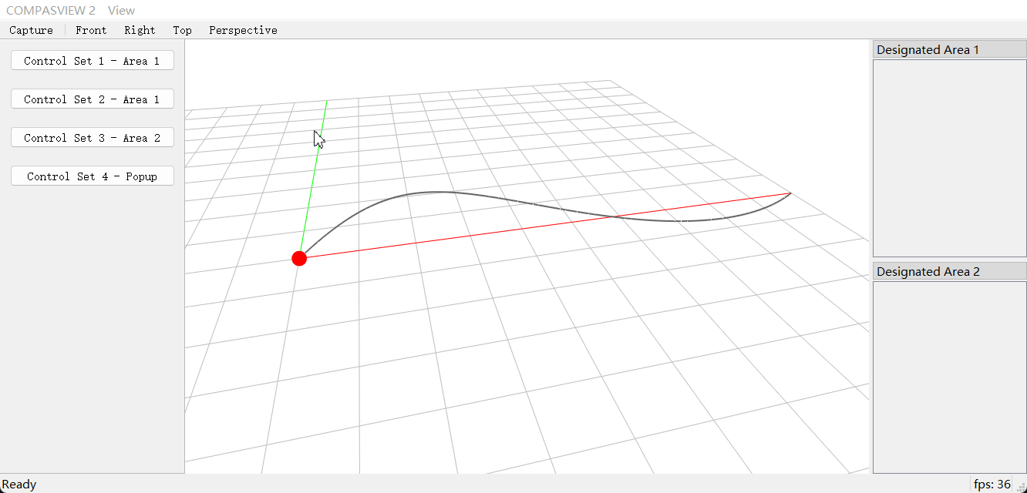Click inside the empty Designated Area 1 panel
Viewport: 1027px width, 493px height.
point(949,158)
